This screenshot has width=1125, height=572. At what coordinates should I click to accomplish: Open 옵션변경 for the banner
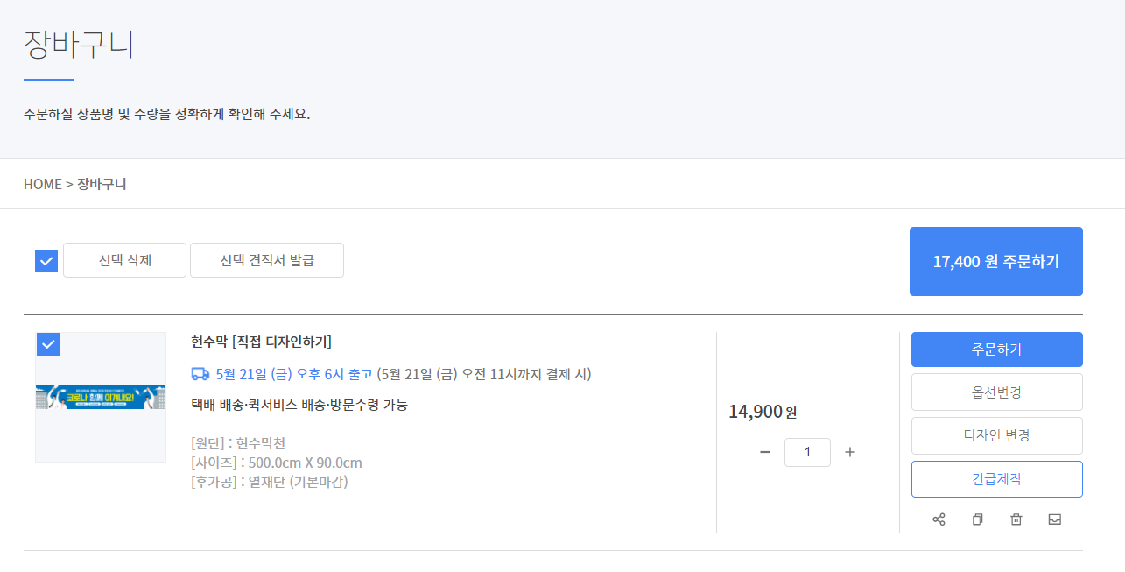[996, 392]
